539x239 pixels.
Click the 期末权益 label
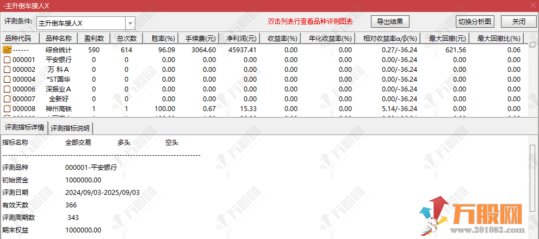[x=15, y=230]
